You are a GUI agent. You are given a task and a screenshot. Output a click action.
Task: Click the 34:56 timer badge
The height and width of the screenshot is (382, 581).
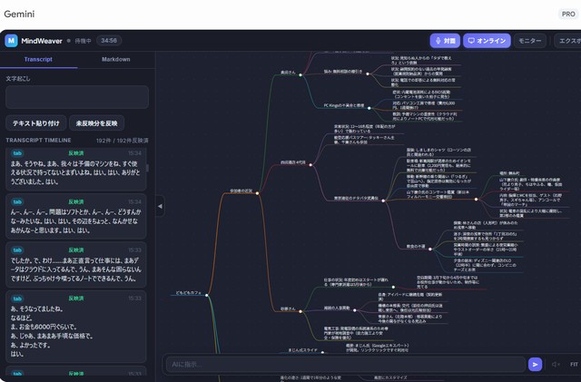pyautogui.click(x=109, y=41)
